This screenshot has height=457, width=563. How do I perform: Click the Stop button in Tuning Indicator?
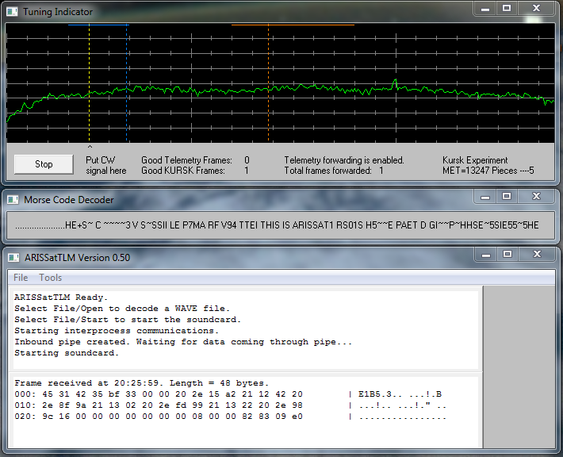tap(44, 164)
